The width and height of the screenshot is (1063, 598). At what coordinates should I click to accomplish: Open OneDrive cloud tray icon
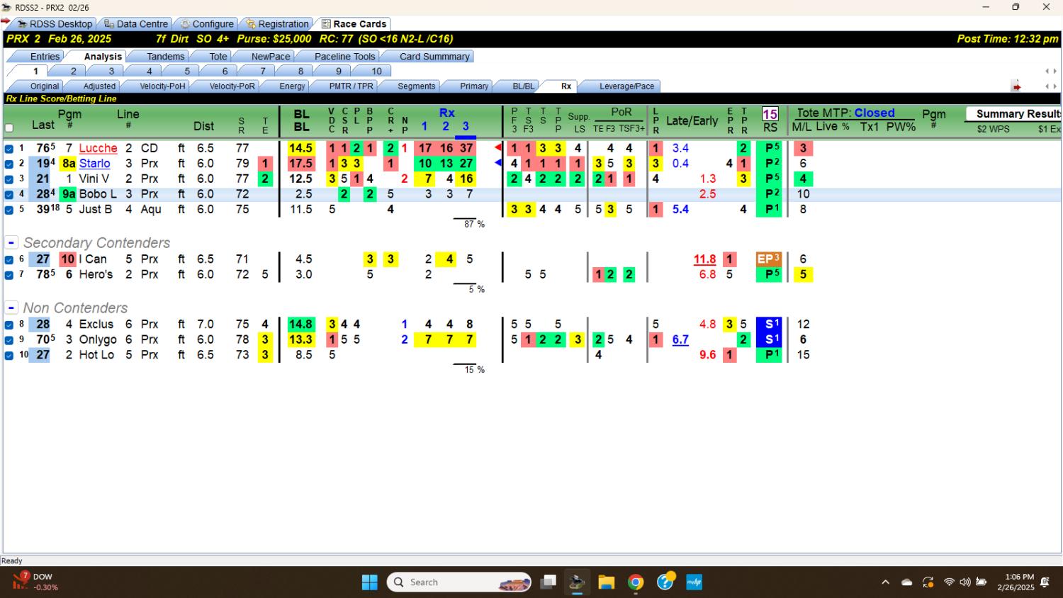(x=906, y=582)
